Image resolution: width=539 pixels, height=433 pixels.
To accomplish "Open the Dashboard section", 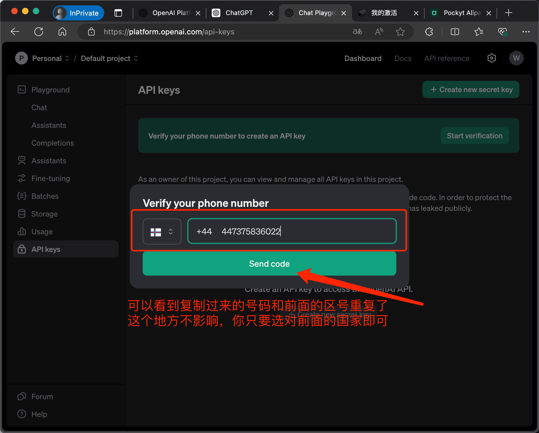I will 363,58.
